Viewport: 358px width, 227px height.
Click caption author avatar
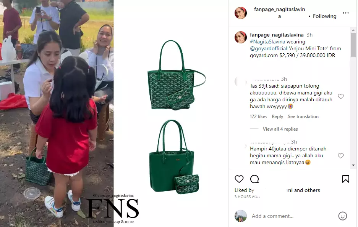(x=241, y=37)
